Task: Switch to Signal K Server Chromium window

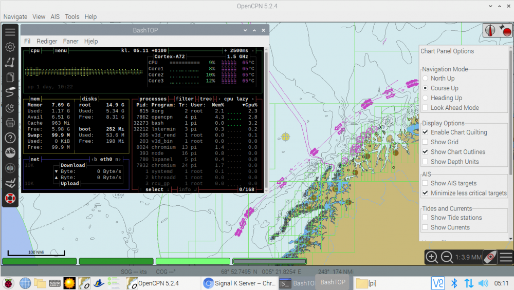Action: [240, 283]
